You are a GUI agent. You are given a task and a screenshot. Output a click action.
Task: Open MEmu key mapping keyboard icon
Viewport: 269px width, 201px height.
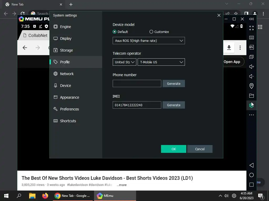click(x=251, y=38)
